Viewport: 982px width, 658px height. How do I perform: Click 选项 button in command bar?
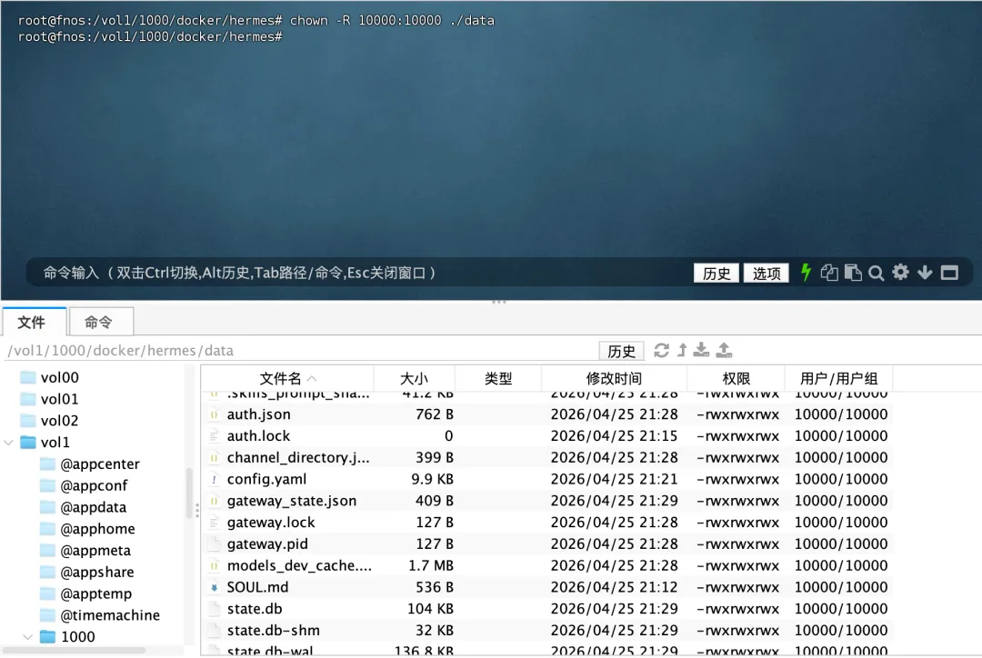[x=766, y=273]
